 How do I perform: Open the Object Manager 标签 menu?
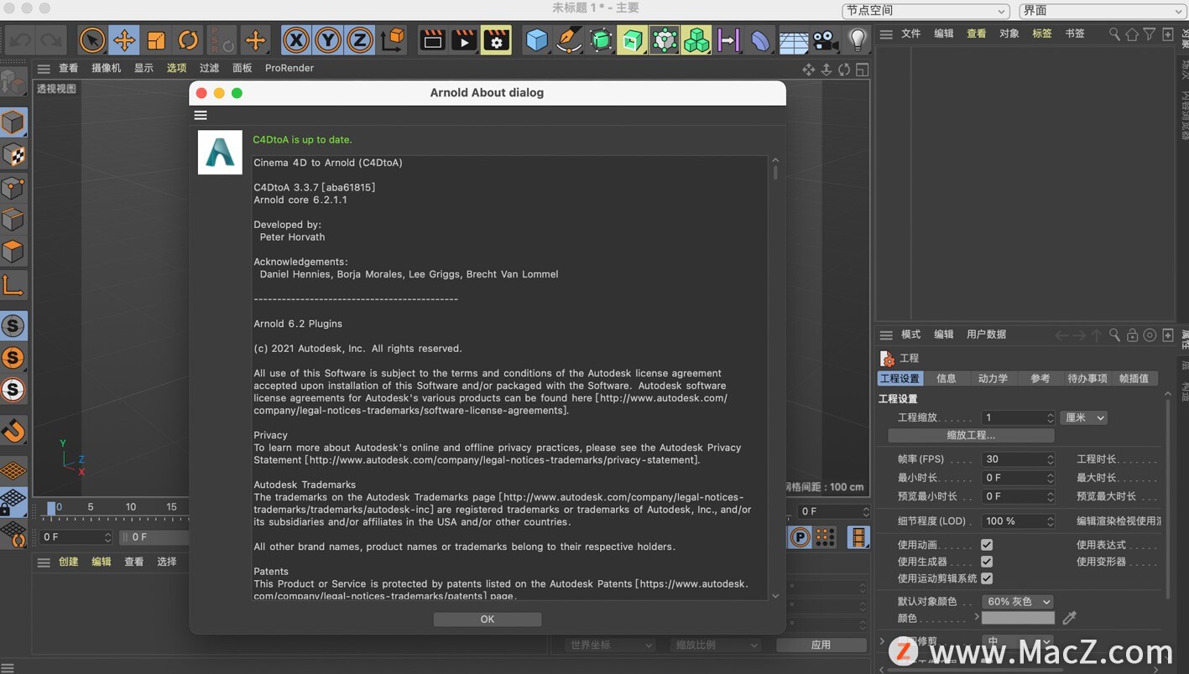pos(1042,34)
